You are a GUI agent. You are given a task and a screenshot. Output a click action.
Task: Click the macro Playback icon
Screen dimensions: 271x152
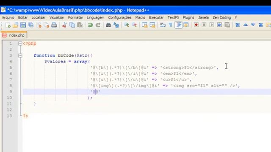(212, 25)
